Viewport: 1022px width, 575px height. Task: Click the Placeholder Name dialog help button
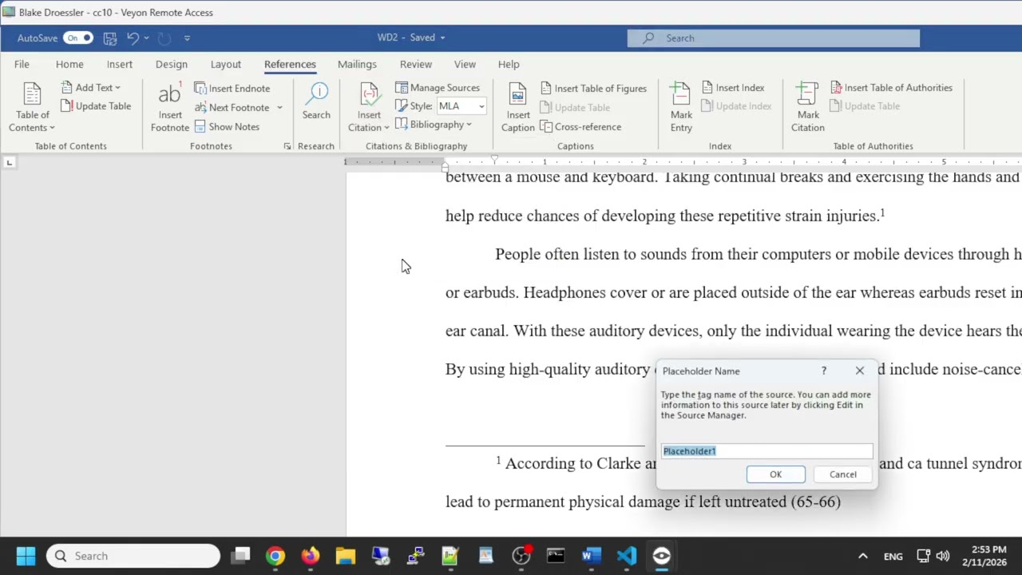coord(824,371)
